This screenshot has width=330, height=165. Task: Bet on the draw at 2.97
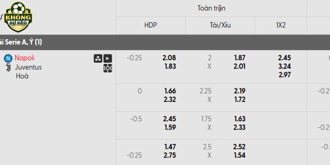point(284,74)
